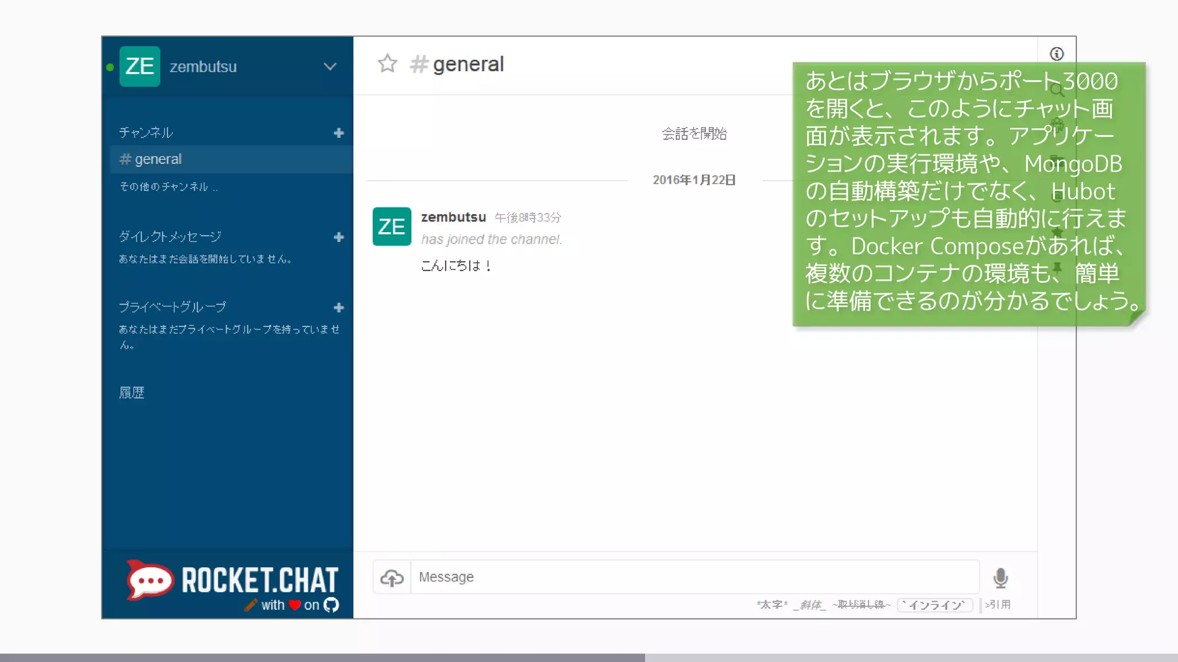This screenshot has width=1178, height=662.
Task: Start recording with the microphone icon
Action: tap(1000, 578)
